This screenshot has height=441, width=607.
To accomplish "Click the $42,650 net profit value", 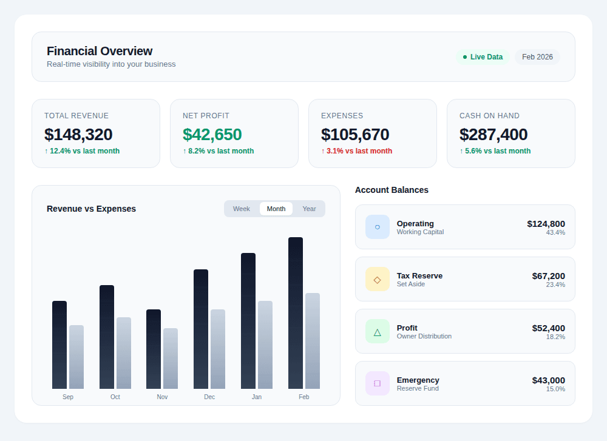I will 212,135.
